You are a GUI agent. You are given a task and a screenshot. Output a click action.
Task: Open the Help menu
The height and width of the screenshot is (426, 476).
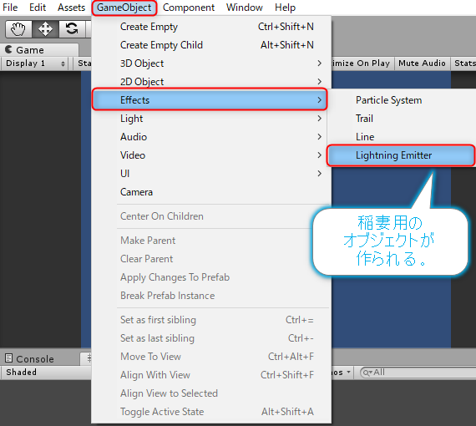[285, 8]
